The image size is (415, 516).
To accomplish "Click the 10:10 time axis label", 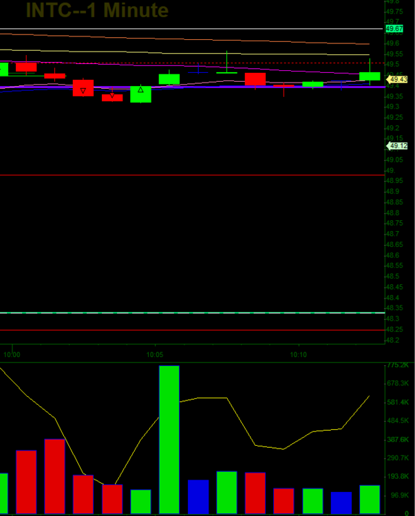I will pyautogui.click(x=299, y=354).
